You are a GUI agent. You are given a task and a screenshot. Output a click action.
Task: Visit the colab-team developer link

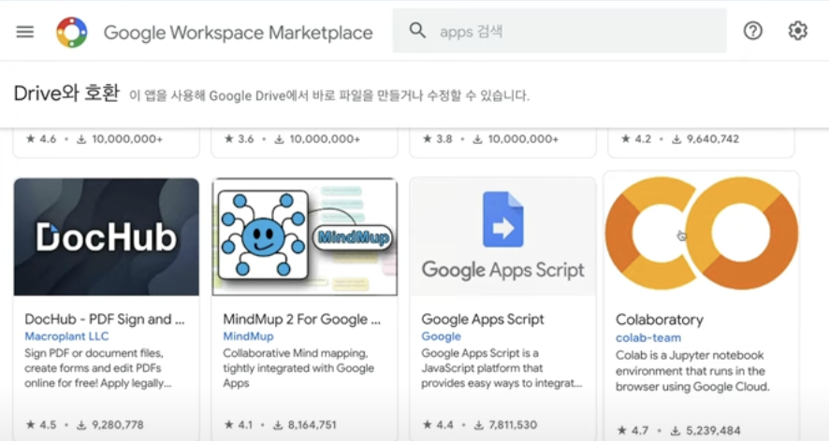[x=648, y=337]
